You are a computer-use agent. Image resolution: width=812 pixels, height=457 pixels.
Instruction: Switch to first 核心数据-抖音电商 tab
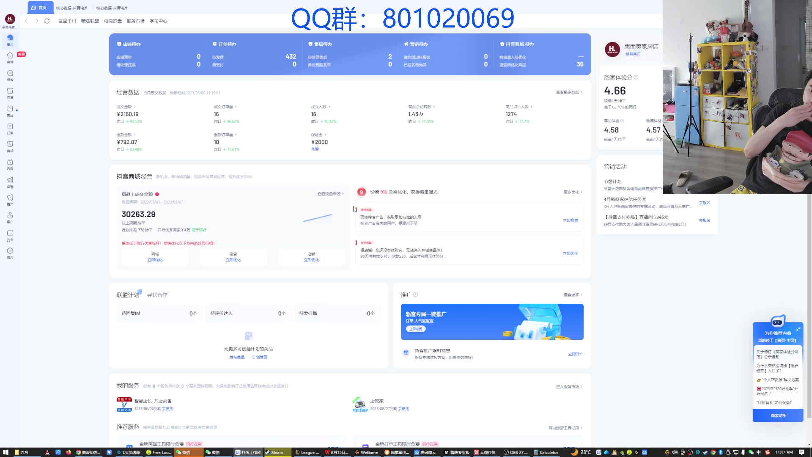pyautogui.click(x=71, y=8)
